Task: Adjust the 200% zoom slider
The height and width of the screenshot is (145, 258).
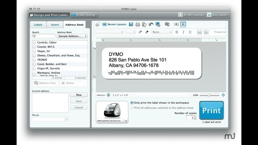Action: tap(209, 95)
